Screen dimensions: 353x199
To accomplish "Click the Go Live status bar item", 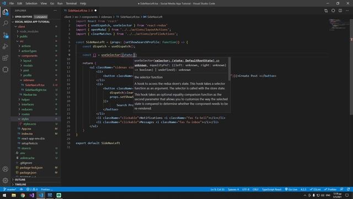I will (x=291, y=189).
